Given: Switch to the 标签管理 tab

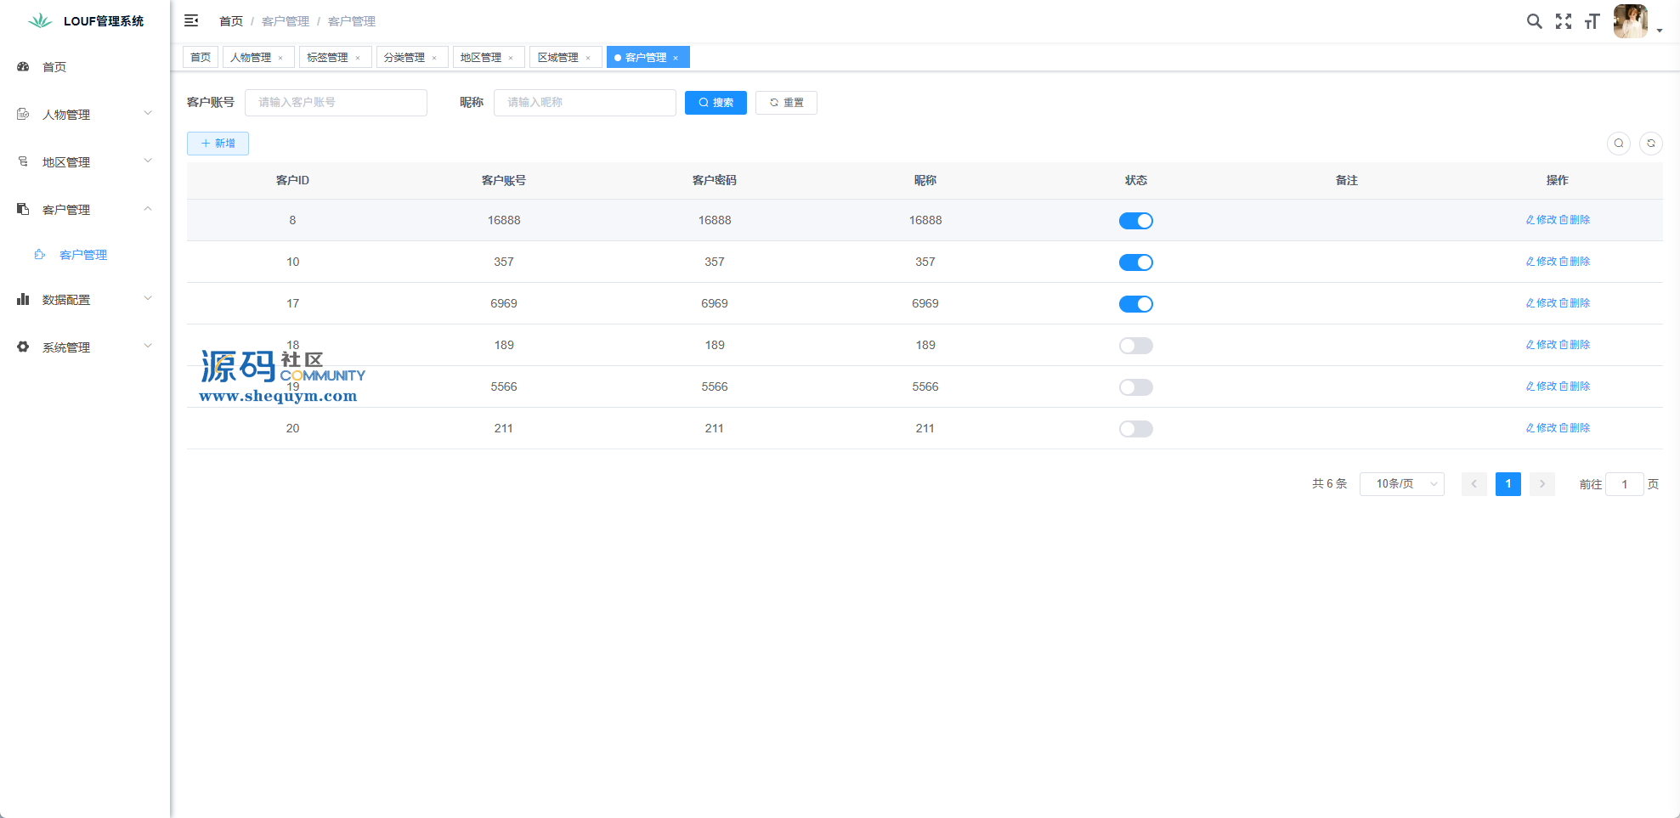Looking at the screenshot, I should (327, 58).
